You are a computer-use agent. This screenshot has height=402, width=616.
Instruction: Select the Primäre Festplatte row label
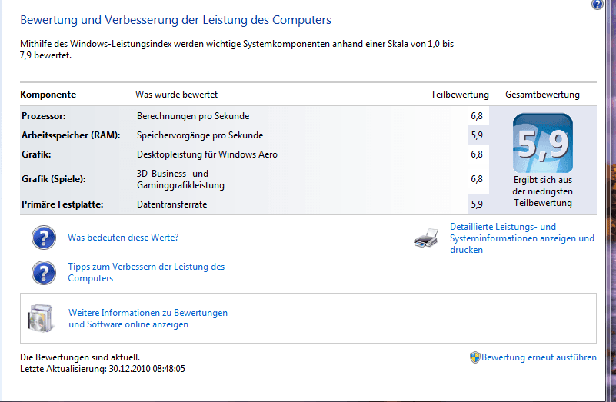coord(62,204)
